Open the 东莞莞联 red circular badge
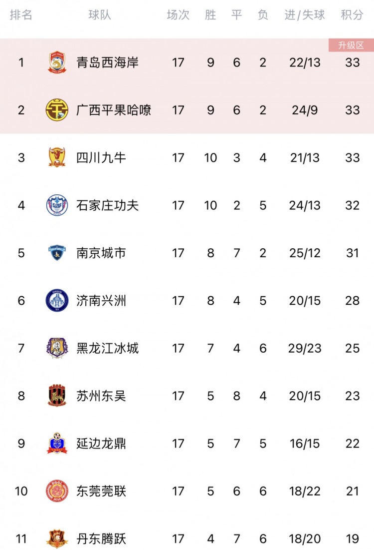The width and height of the screenshot is (374, 550). 57,491
